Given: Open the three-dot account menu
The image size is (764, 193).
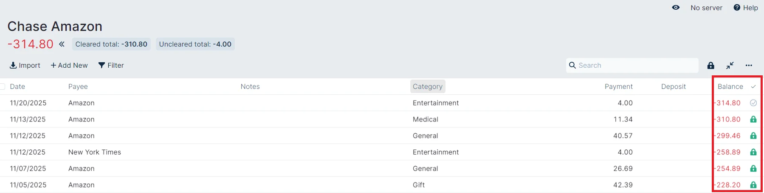Looking at the screenshot, I should tap(749, 65).
